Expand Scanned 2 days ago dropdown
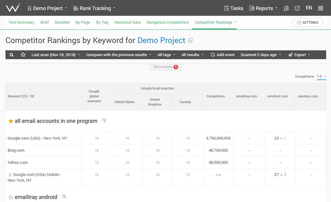The image size is (331, 202). click(x=261, y=55)
